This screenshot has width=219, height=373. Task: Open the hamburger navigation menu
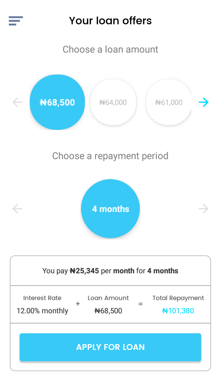[16, 21]
